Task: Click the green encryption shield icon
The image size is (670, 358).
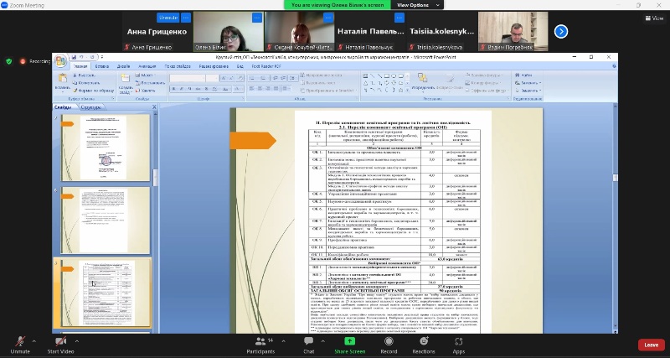Action: 9,61
